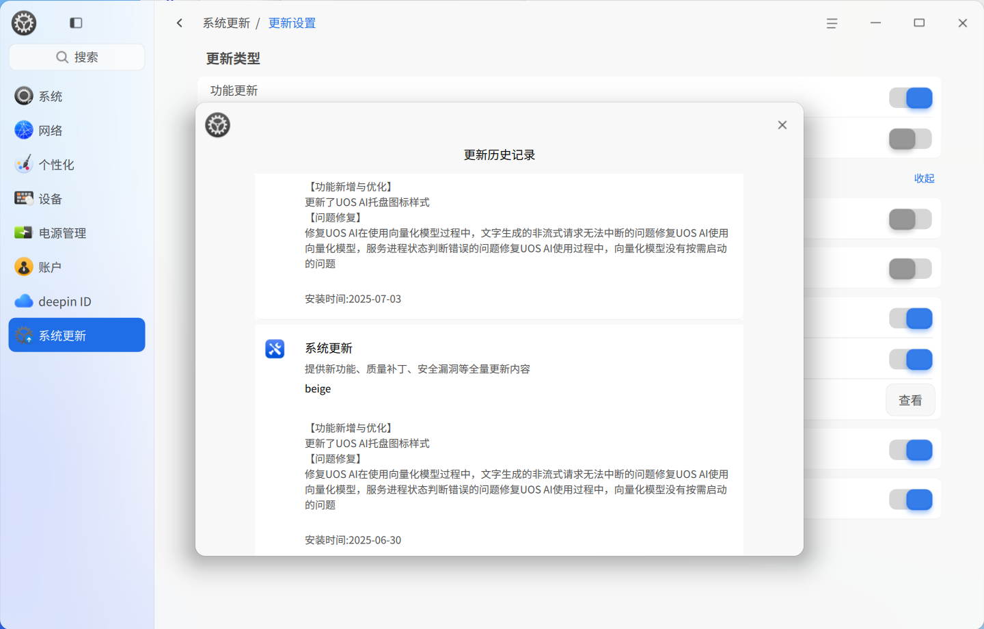
Task: Go to 系统更新 in the breadcrumb
Action: point(226,23)
